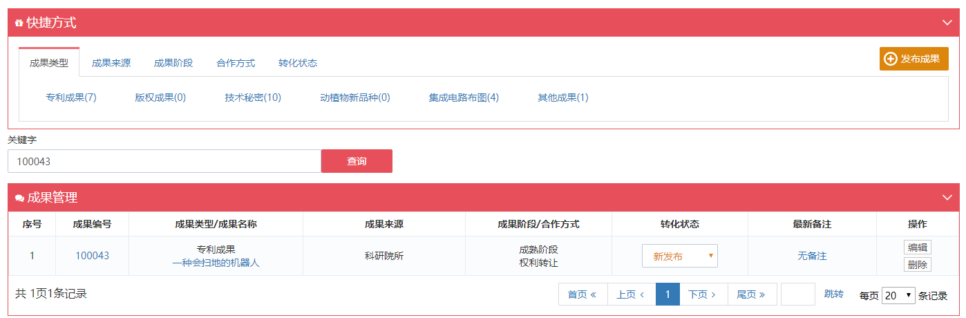Open the 合作方式 tab
This screenshot has height=318, width=966.
point(236,63)
